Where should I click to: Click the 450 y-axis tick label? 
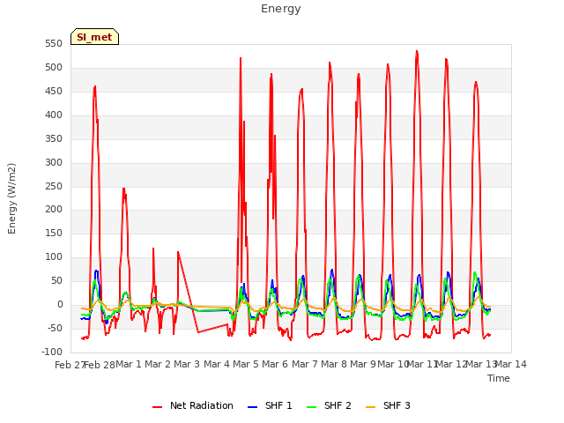54,92
